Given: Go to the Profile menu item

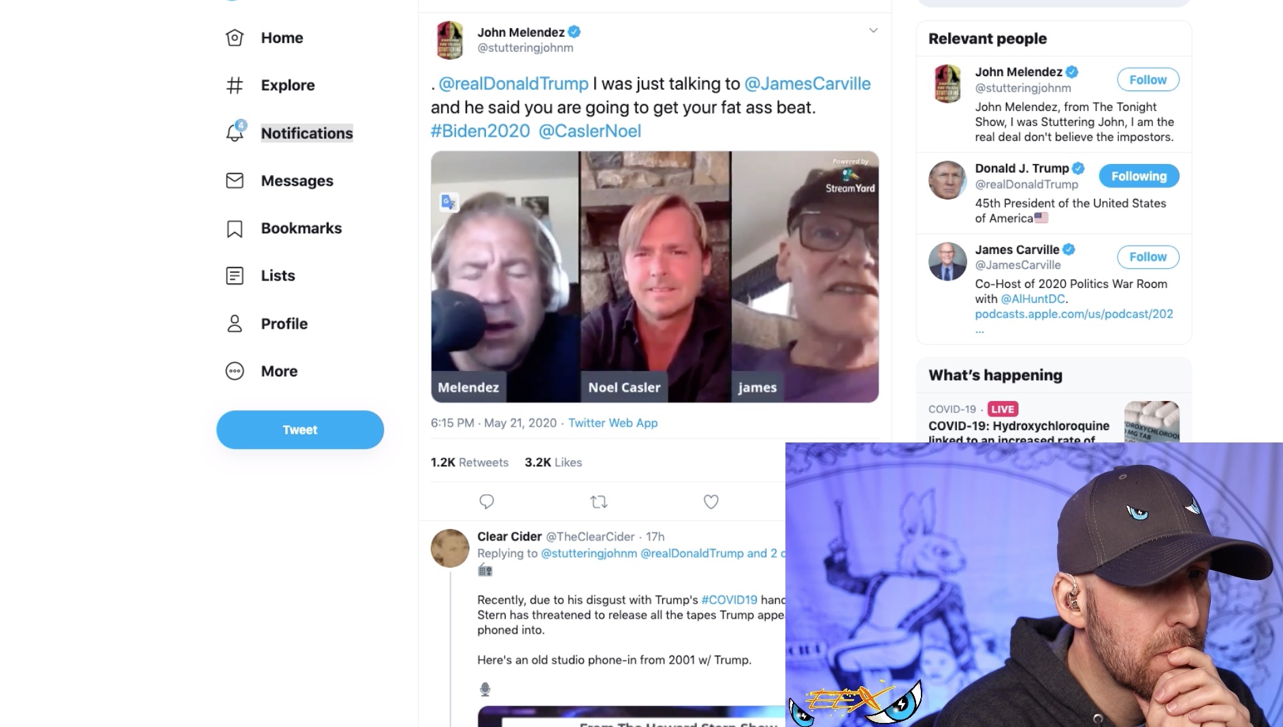Looking at the screenshot, I should [x=284, y=324].
